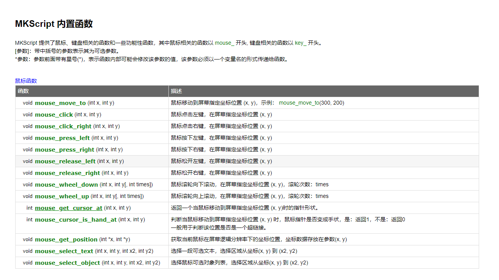This screenshot has width=499, height=280.
Task: Select the mouse_click_right function
Action: pos(63,126)
